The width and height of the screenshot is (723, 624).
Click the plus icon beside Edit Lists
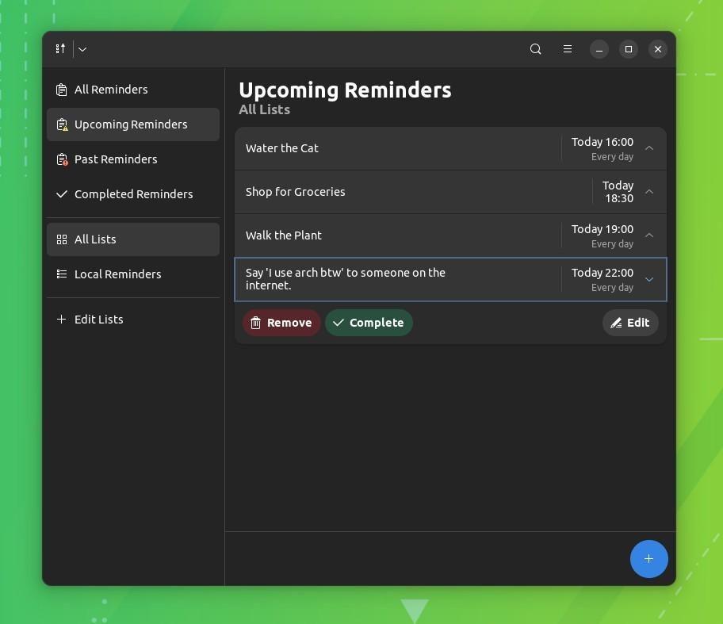pos(61,319)
